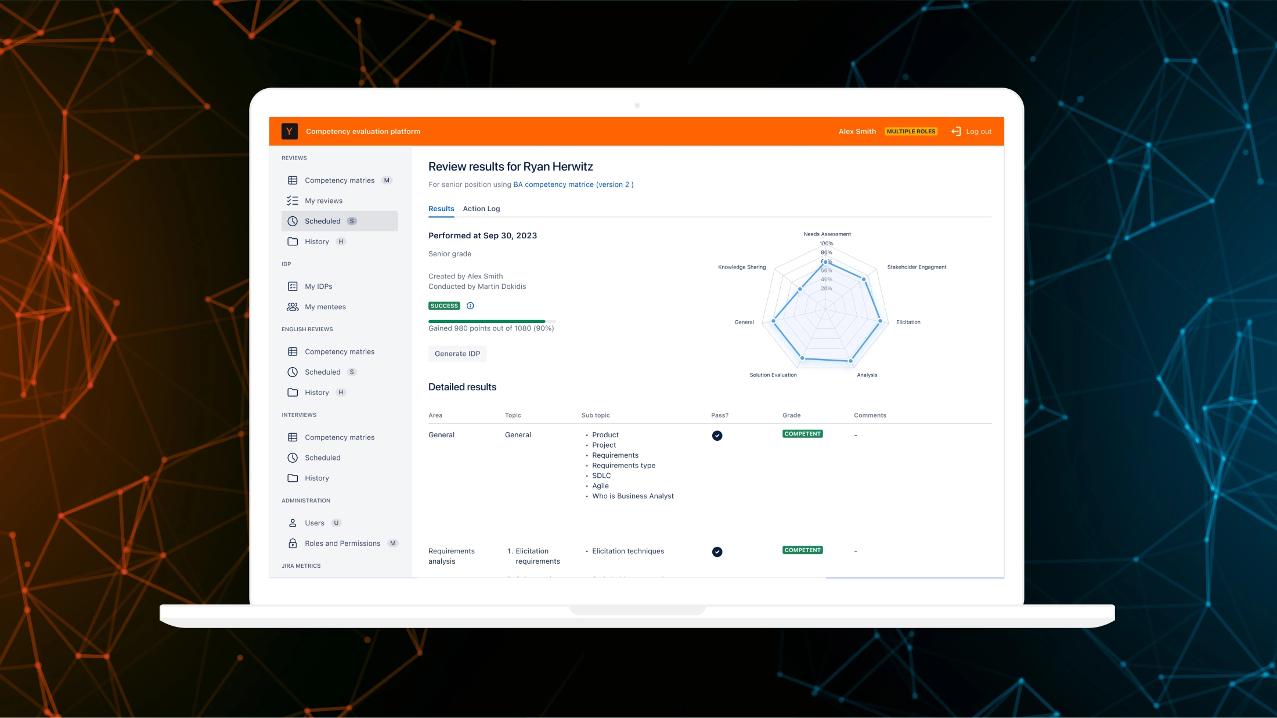
Task: Open Roles and Permissions lock icon
Action: [293, 543]
